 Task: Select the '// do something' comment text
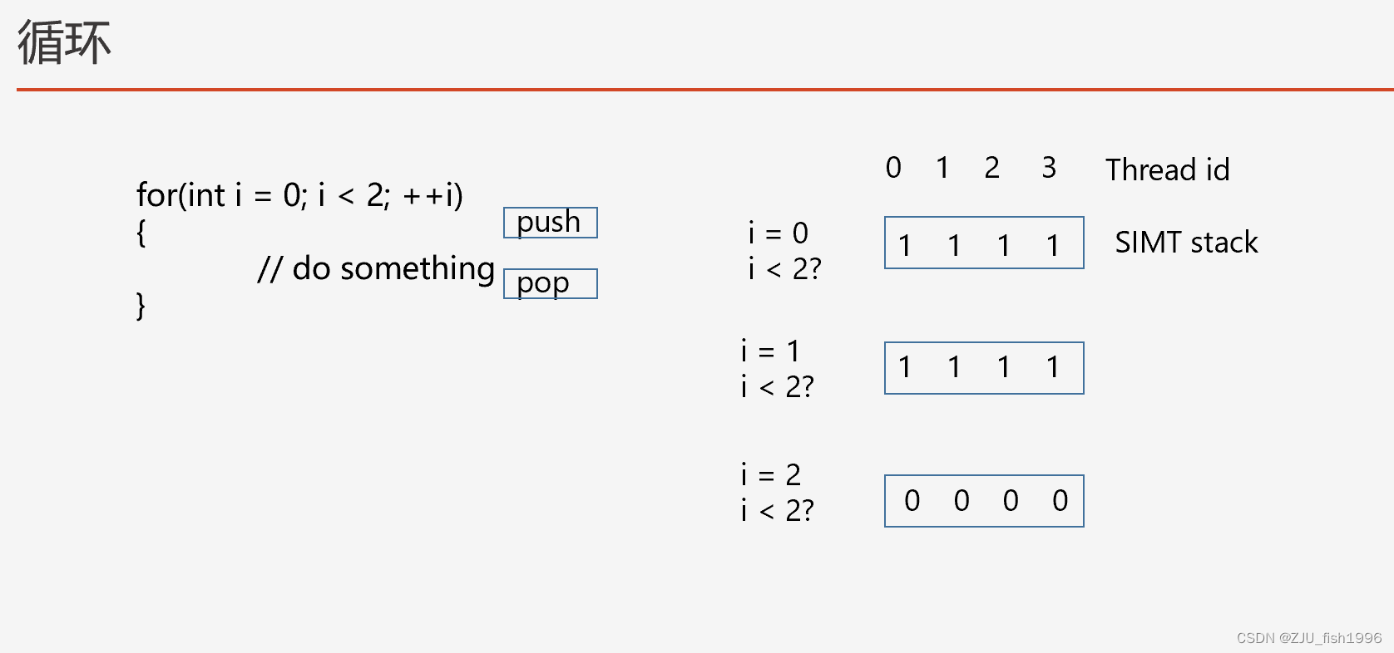tap(376, 268)
